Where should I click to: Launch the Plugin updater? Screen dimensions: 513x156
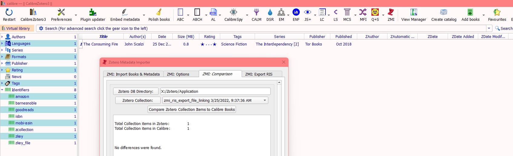(93, 12)
